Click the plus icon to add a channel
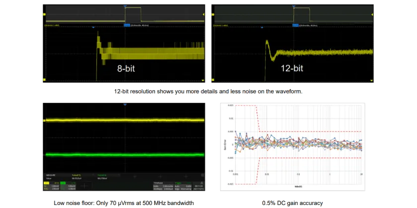This screenshot has width=417, height=208. pyautogui.click(x=84, y=186)
